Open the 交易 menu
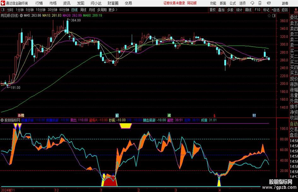The width and height of the screenshot is (298, 192). pos(128,3)
